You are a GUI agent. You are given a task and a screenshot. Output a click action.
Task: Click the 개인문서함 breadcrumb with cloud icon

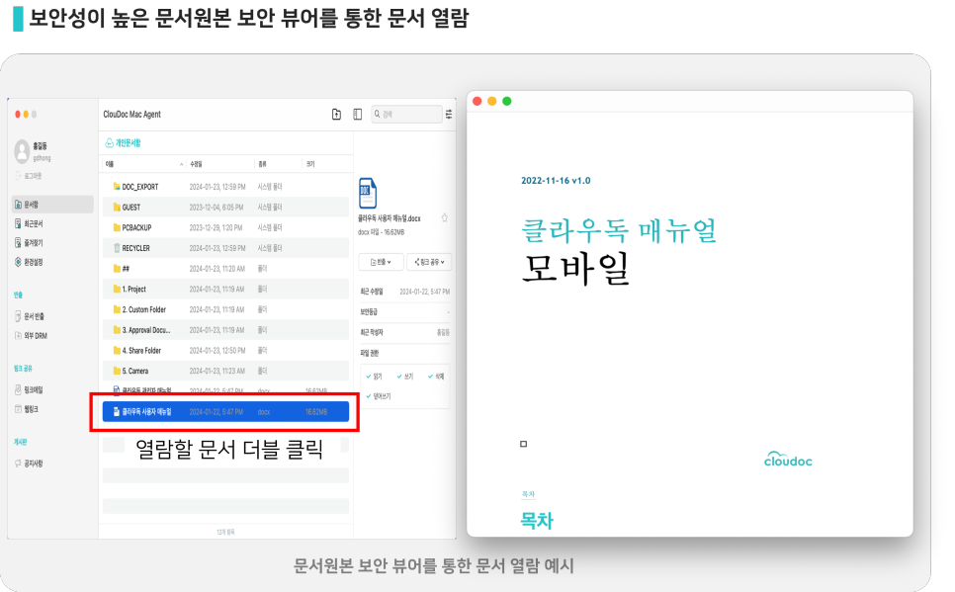123,142
